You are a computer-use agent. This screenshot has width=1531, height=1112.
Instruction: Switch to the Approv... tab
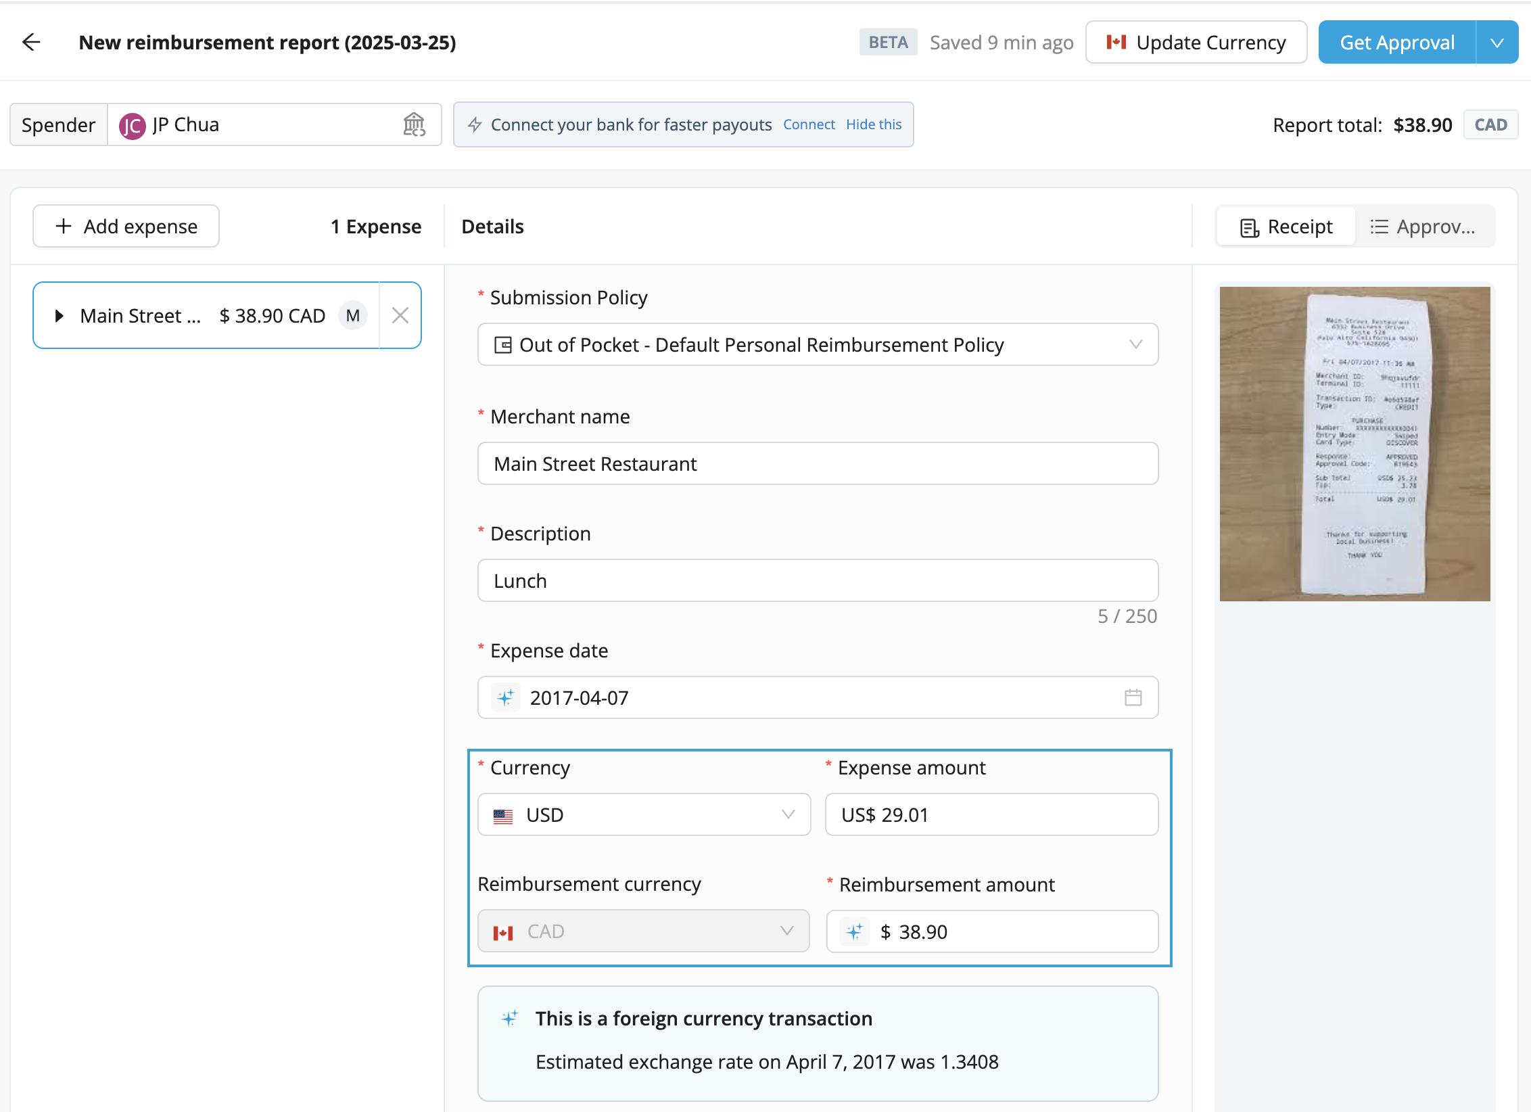pos(1423,227)
